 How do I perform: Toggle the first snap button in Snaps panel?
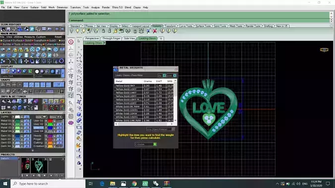3,85
